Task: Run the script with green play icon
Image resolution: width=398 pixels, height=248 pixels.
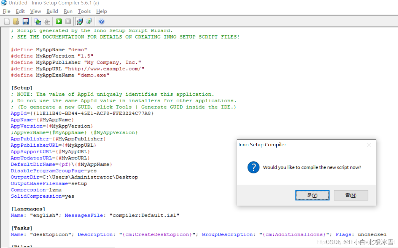Action: 59,21
